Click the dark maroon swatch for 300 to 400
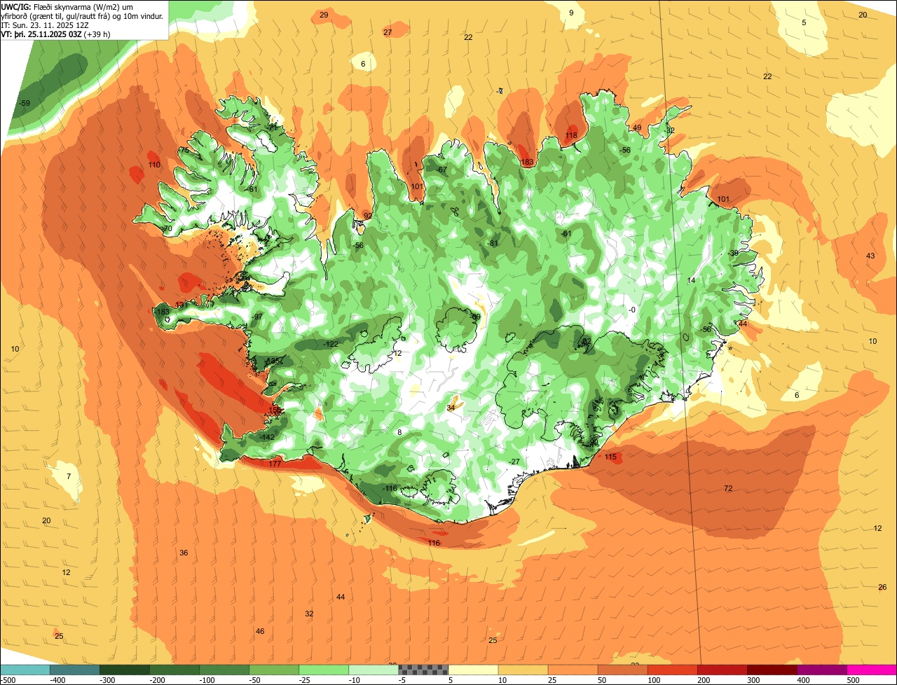This screenshot has height=685, width=897. point(772,670)
